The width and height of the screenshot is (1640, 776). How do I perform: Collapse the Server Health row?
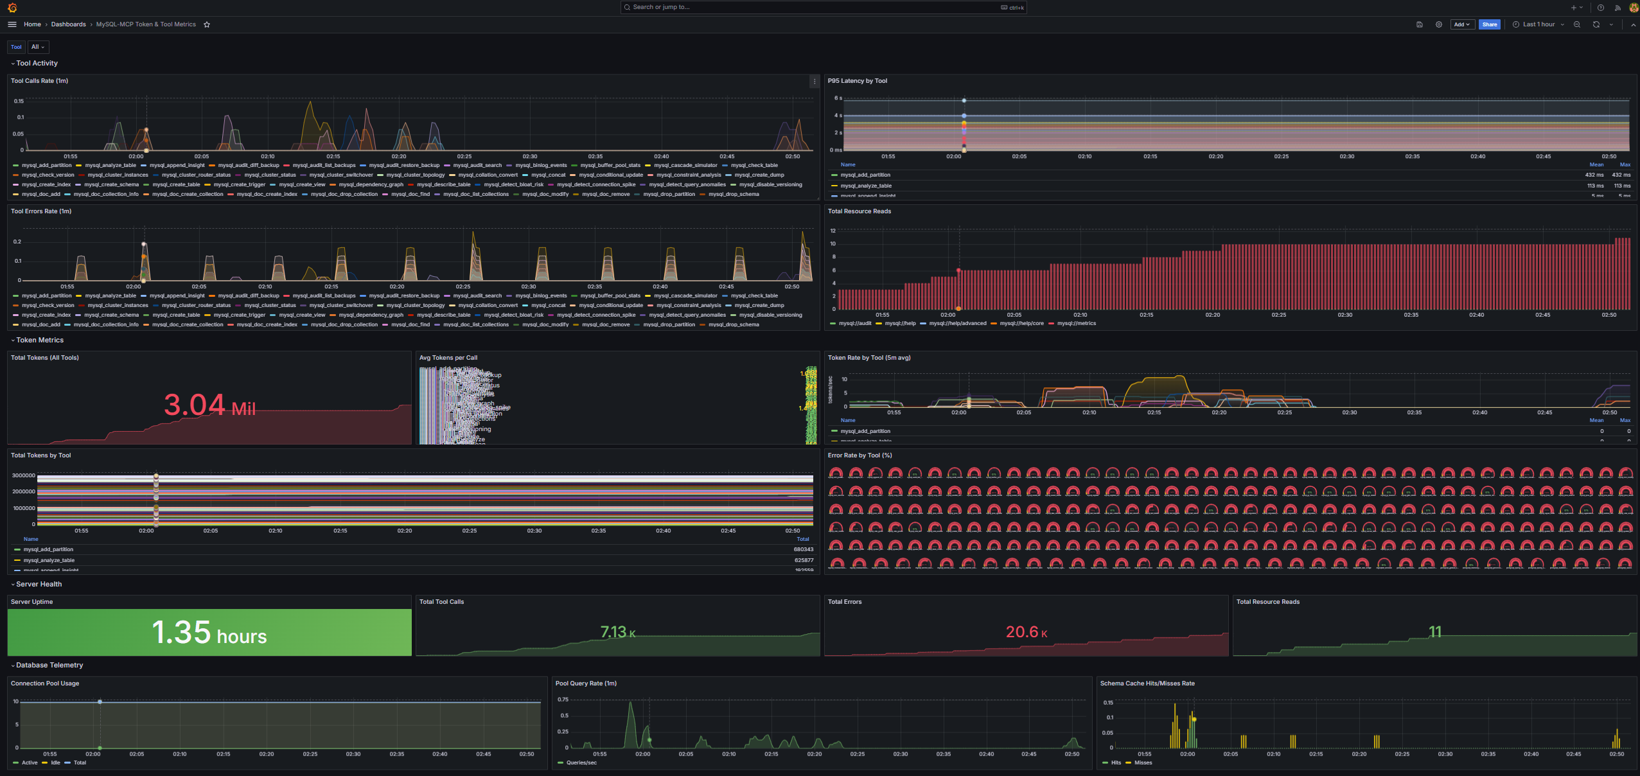tap(37, 584)
